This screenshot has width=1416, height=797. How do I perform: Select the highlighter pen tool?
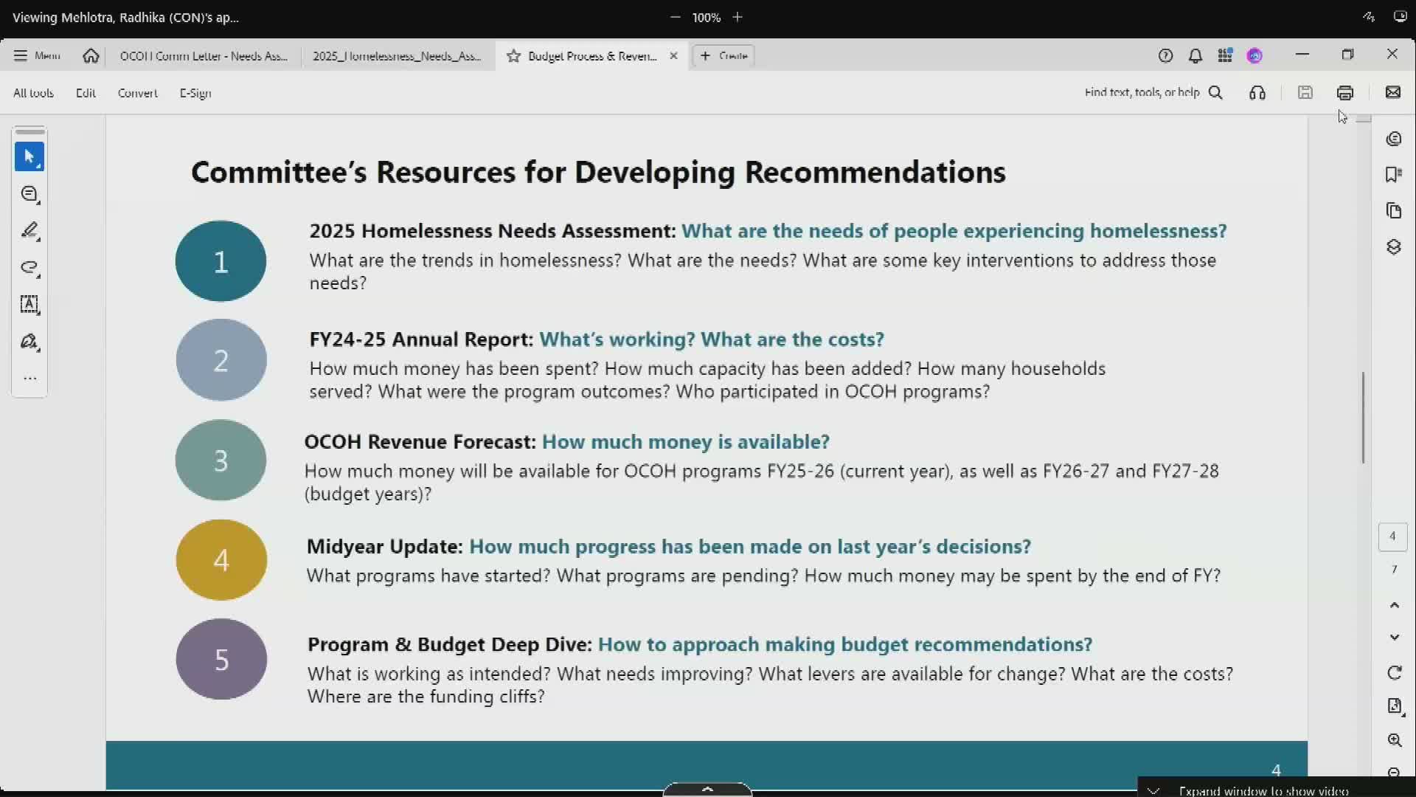[x=29, y=231]
